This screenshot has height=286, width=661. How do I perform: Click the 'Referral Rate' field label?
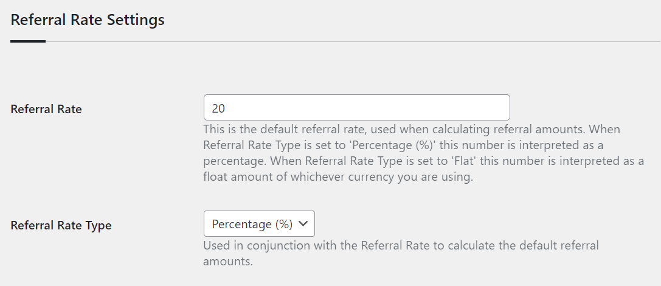pos(46,110)
